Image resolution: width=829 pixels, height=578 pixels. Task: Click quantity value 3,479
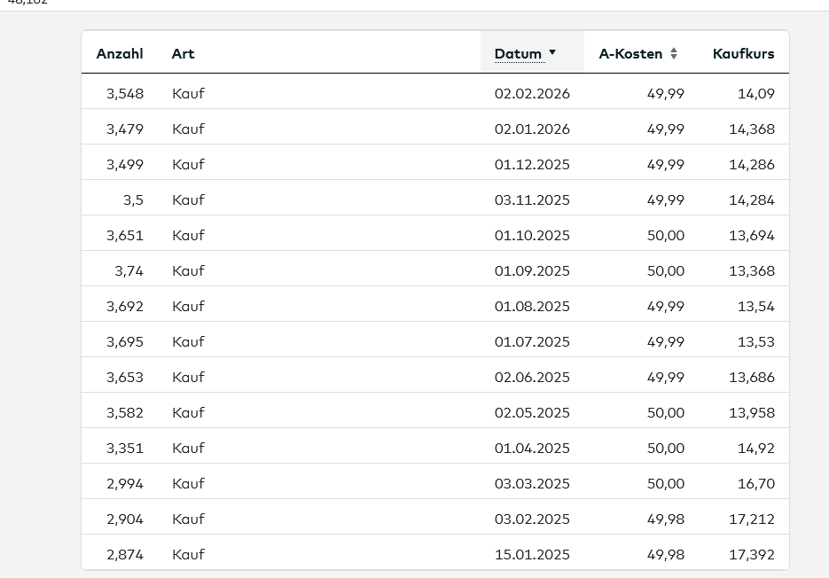[x=125, y=129]
